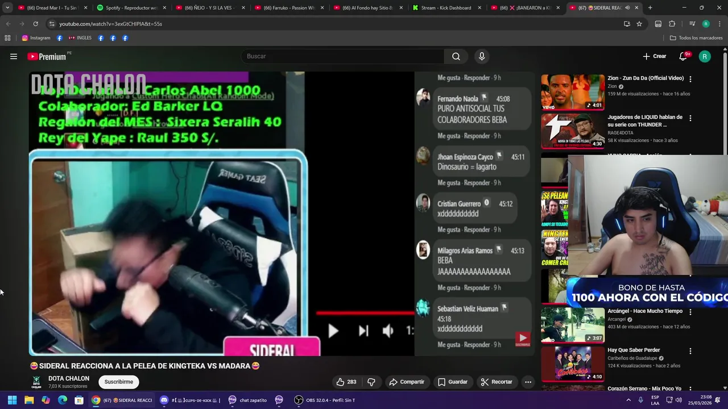This screenshot has width=728, height=409.
Task: Open the YouTube guide hamburger menu
Action: pyautogui.click(x=14, y=56)
